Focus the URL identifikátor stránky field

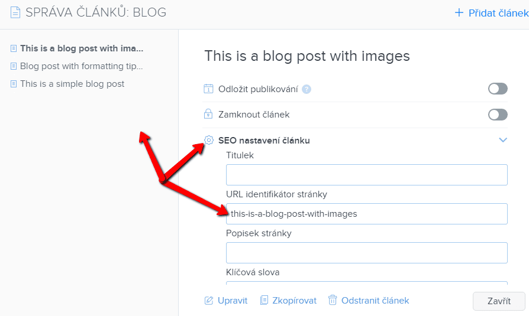tap(367, 214)
